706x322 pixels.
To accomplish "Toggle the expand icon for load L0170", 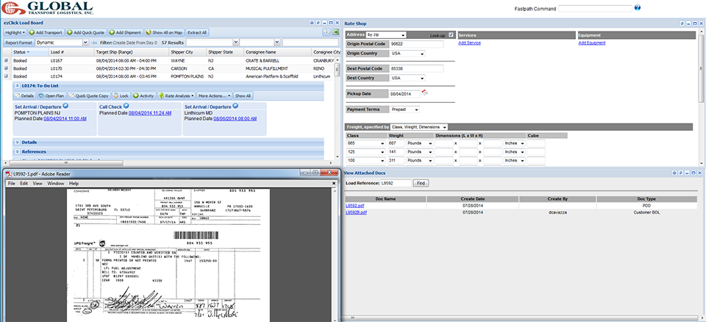I will tap(6, 69).
